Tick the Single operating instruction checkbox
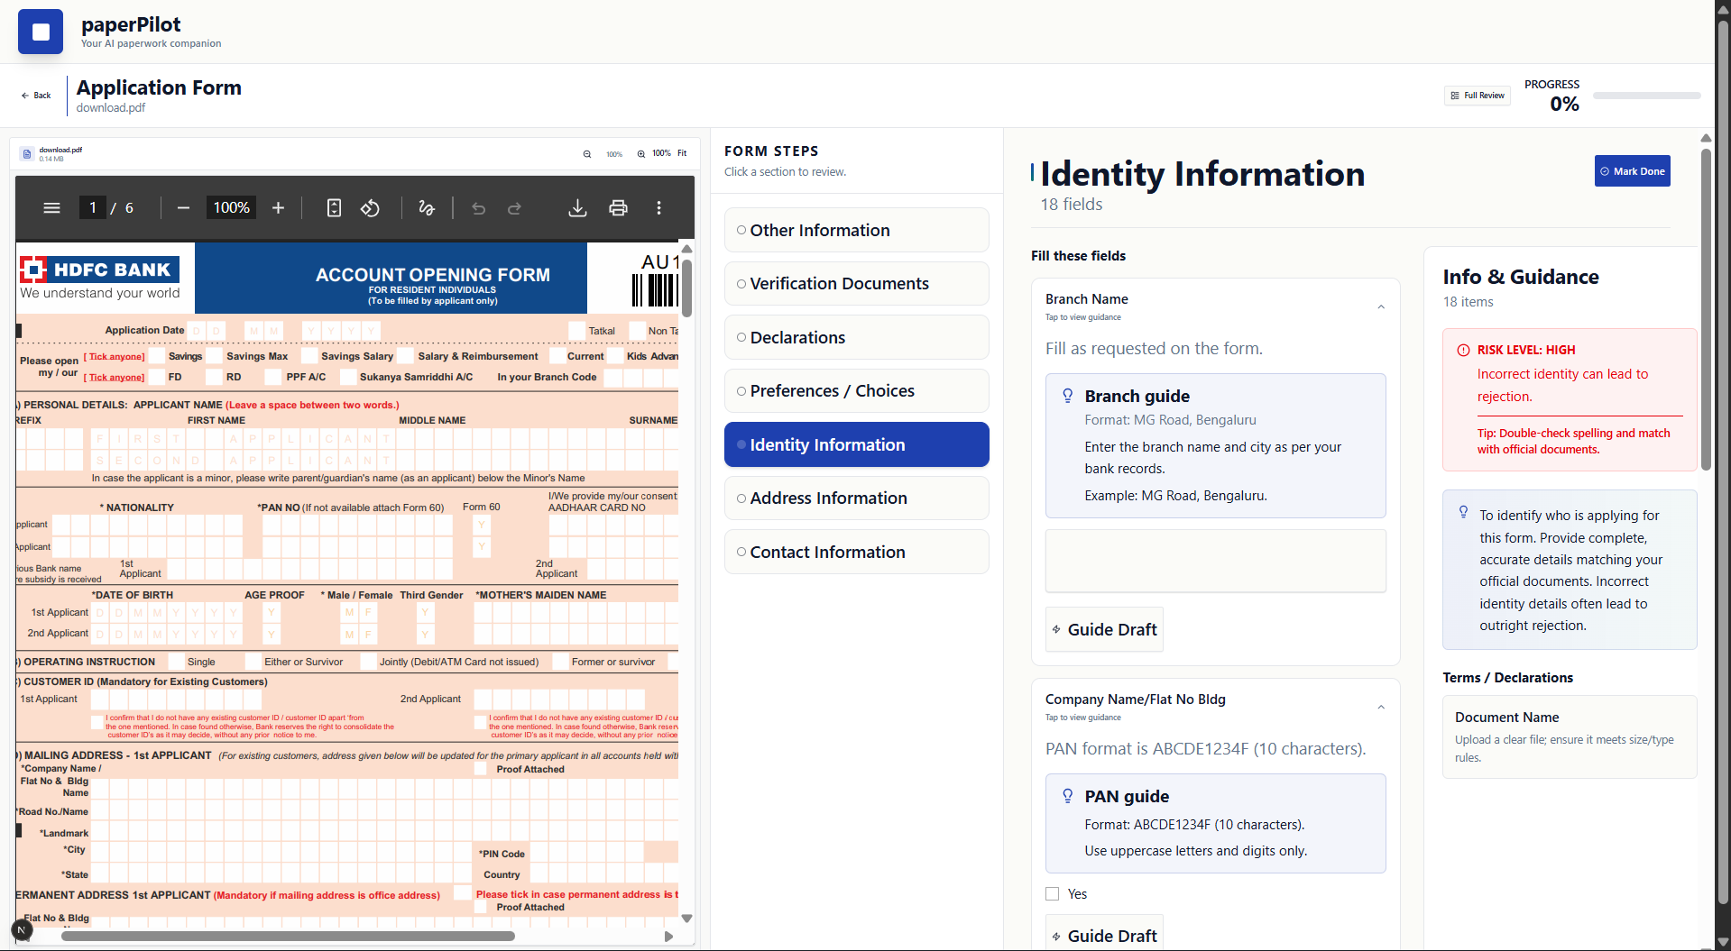 click(x=177, y=662)
